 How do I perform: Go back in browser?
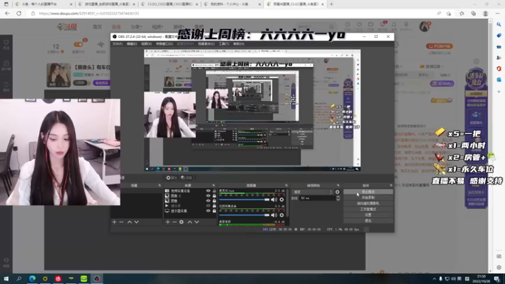(7, 13)
